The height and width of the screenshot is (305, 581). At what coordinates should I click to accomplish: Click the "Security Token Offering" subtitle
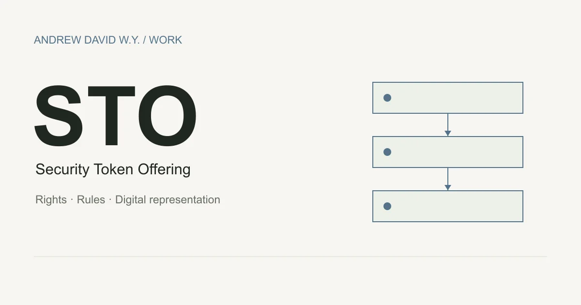pos(113,169)
